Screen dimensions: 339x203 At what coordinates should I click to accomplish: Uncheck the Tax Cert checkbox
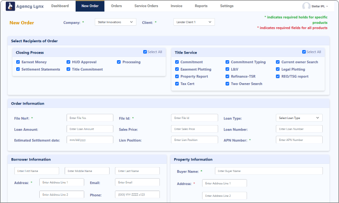click(x=177, y=84)
